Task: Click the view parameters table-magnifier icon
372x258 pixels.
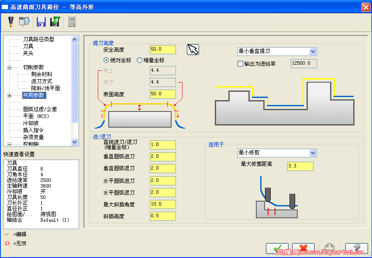Action: [24, 21]
